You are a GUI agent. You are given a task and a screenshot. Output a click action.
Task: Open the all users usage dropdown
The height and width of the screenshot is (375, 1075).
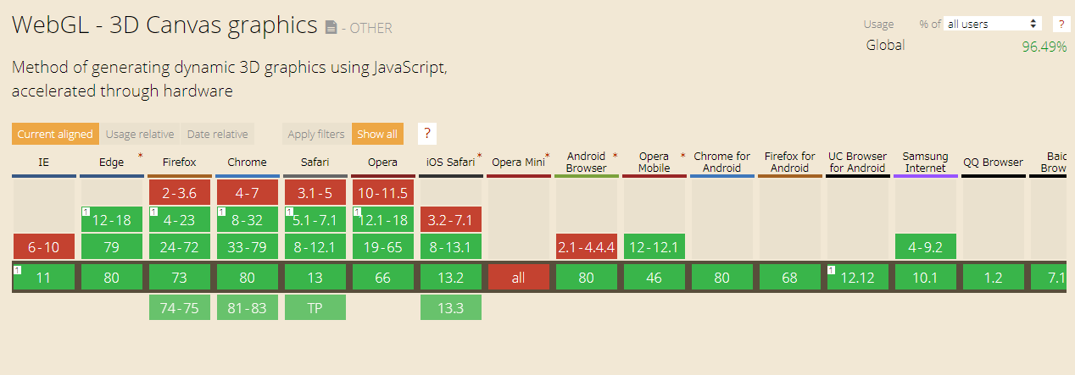point(993,24)
